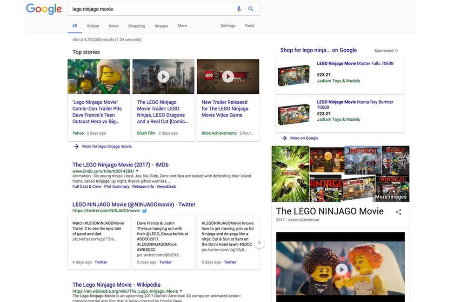
Task: Switch to the Images tab
Action: [161, 26]
